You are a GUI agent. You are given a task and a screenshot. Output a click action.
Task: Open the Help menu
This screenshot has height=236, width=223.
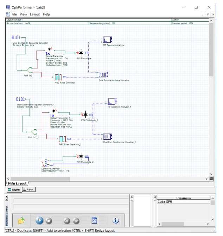click(46, 14)
